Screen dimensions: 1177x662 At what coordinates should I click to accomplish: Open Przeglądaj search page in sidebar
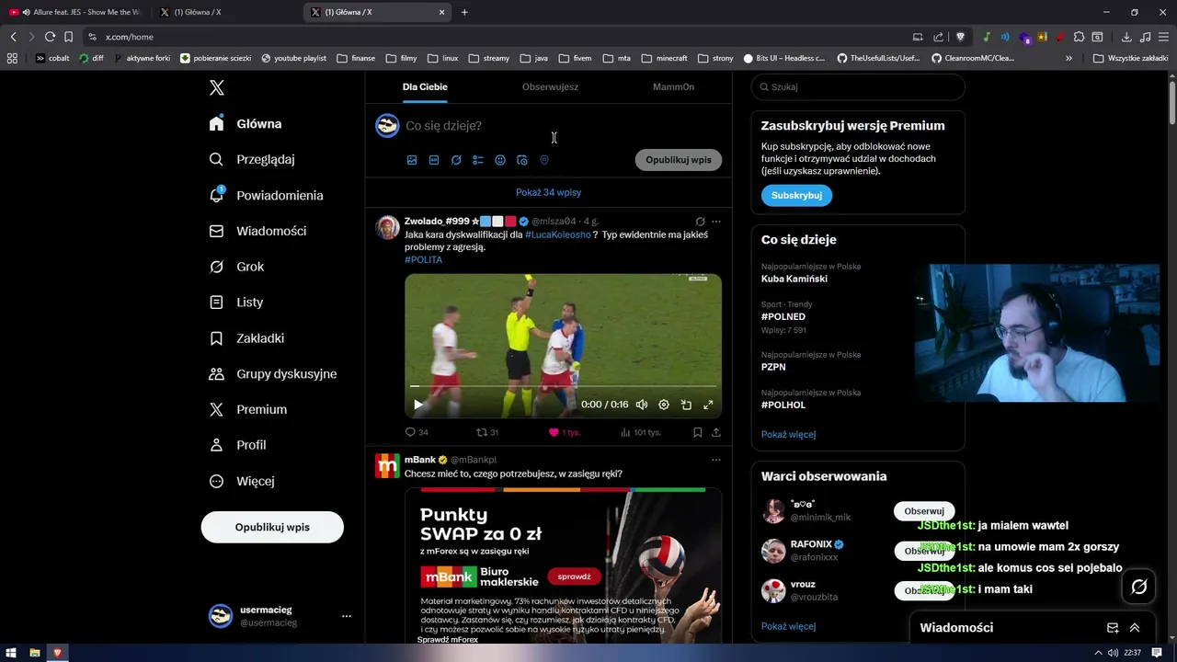(x=253, y=159)
